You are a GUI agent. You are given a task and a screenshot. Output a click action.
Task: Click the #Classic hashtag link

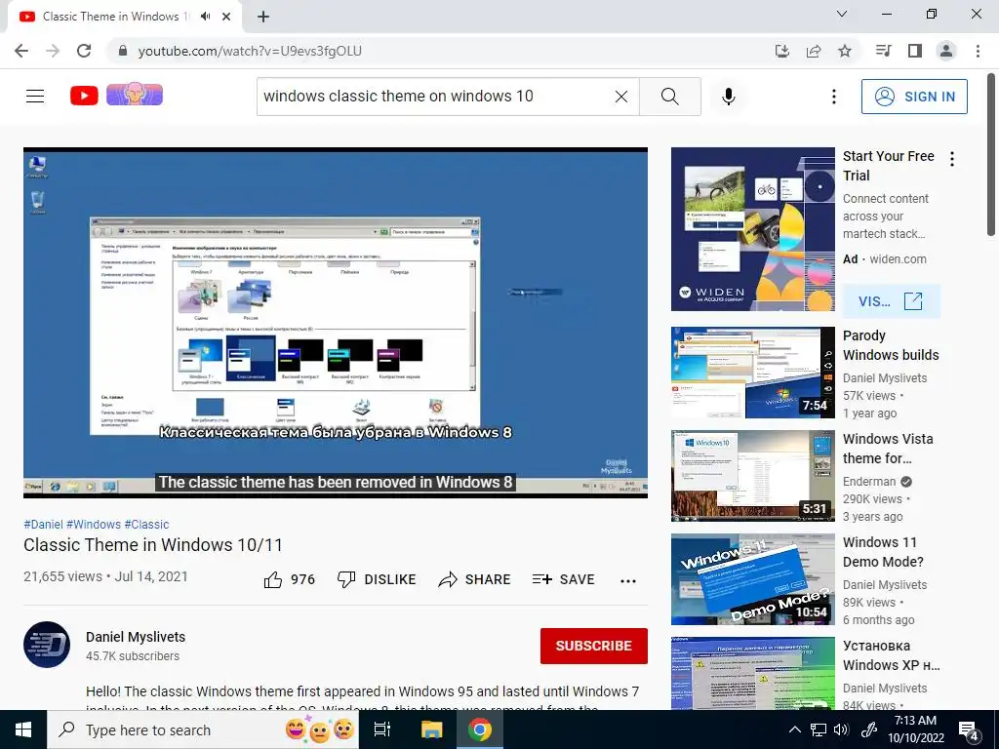point(146,524)
